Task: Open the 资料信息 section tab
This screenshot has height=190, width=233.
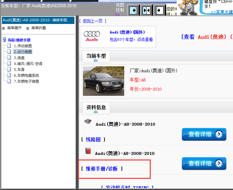Action: point(96,108)
